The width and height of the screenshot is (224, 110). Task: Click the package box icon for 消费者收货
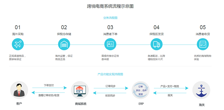203,44
